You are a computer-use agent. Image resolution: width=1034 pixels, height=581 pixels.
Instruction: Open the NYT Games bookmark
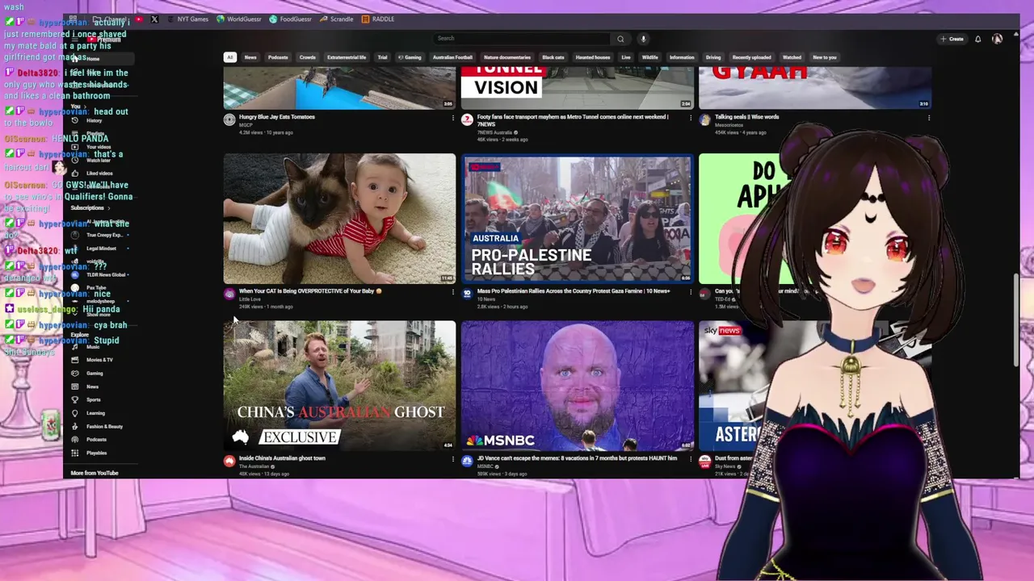187,19
